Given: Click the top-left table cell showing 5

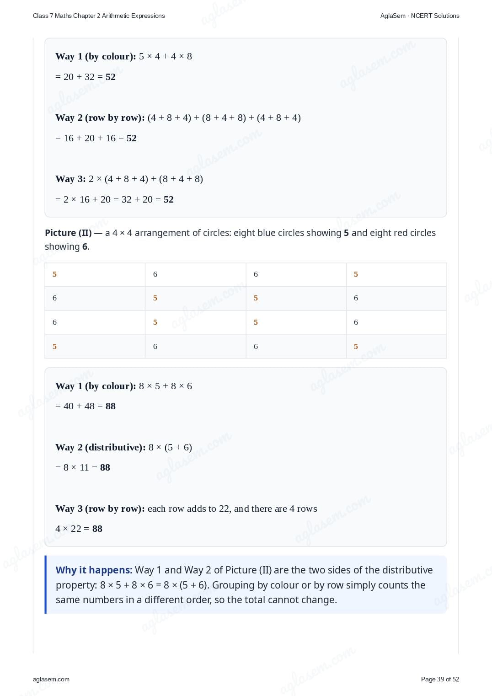Looking at the screenshot, I should click(x=95, y=274).
